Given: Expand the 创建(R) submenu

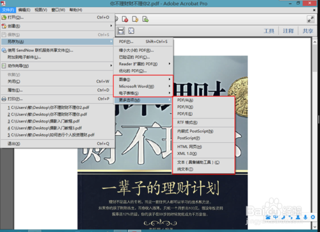Looking at the screenshot, I should pos(57,26).
